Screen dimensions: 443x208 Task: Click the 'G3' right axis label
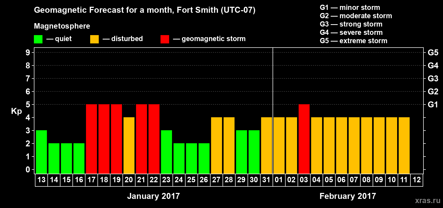[433, 79]
